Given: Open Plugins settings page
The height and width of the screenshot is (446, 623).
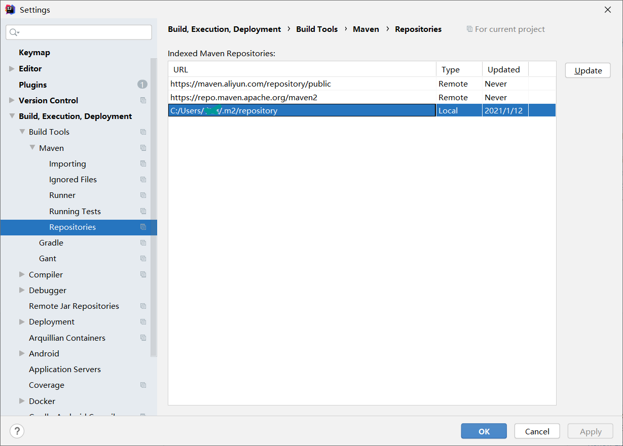Looking at the screenshot, I should pyautogui.click(x=33, y=85).
